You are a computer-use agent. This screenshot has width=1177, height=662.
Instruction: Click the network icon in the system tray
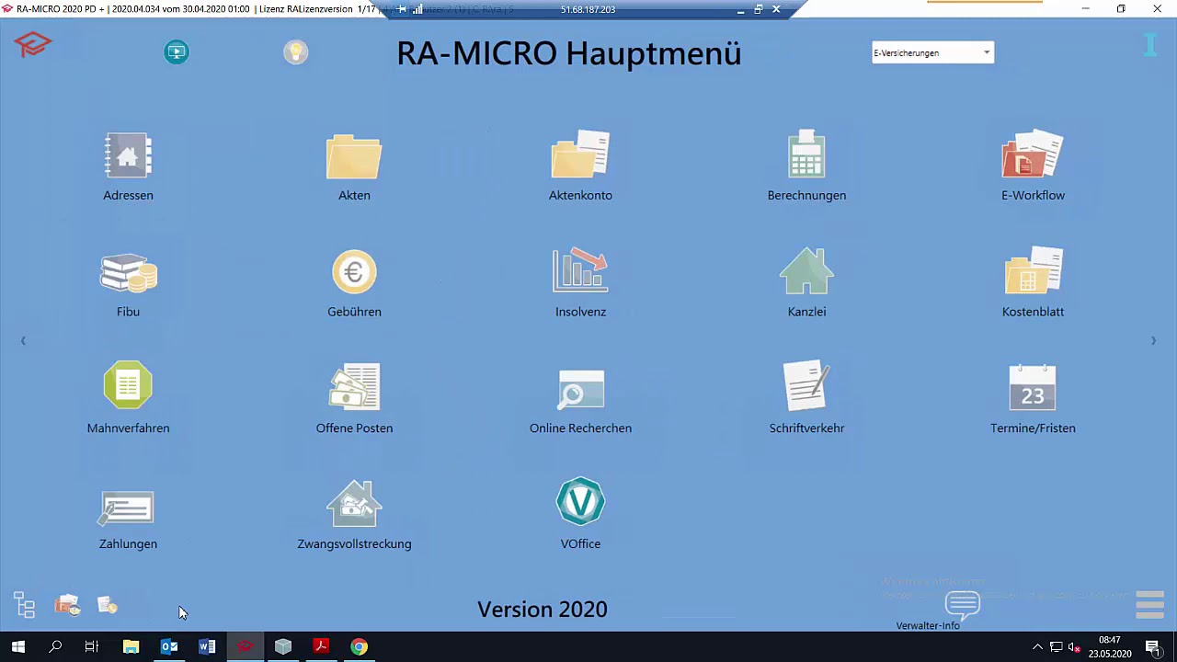[x=1056, y=647]
